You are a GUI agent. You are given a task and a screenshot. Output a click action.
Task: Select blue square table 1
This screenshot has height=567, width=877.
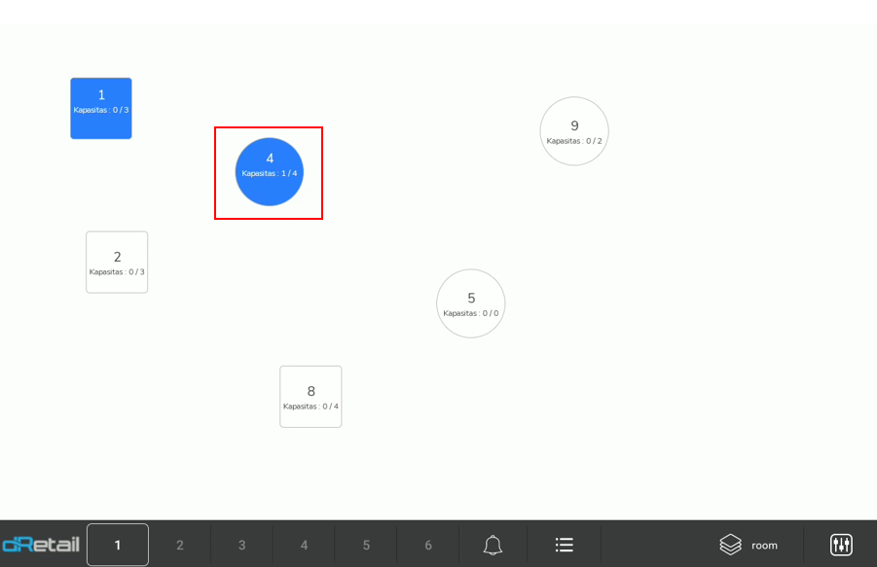pos(101,108)
